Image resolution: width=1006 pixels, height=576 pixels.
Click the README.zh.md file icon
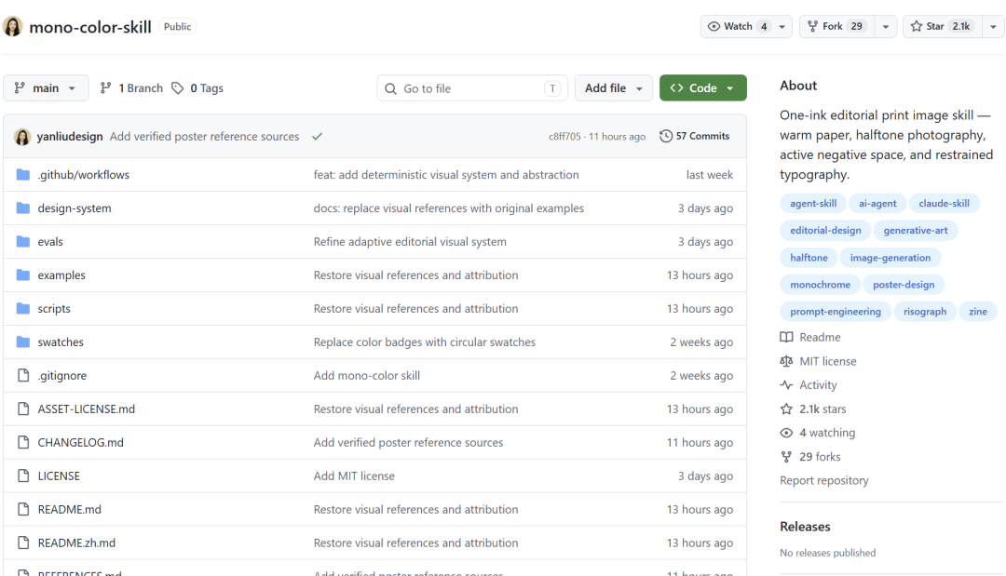pyautogui.click(x=23, y=543)
